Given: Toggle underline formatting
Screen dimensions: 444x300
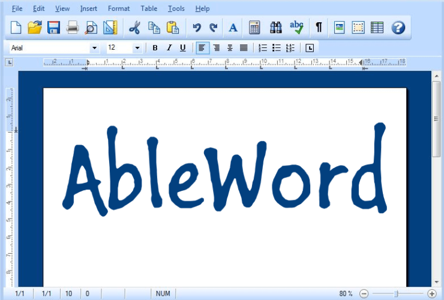Looking at the screenshot, I should 183,48.
